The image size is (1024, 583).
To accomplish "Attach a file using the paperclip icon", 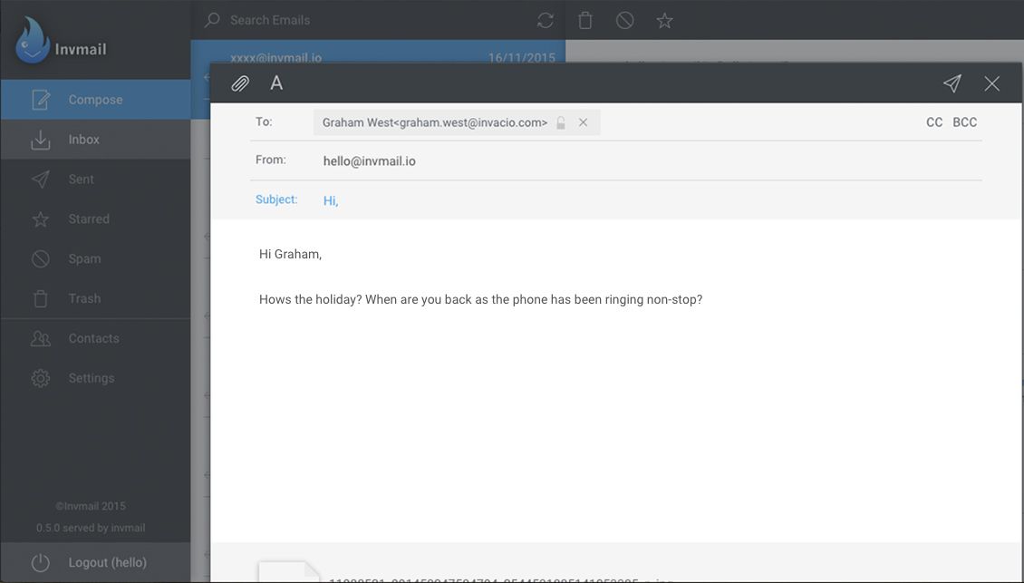I will (239, 83).
